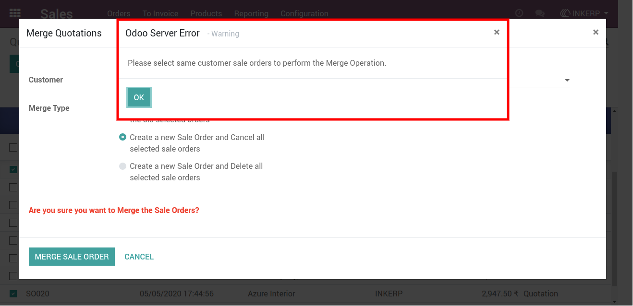
Task: Click the SO020 order number
Action: 37,294
